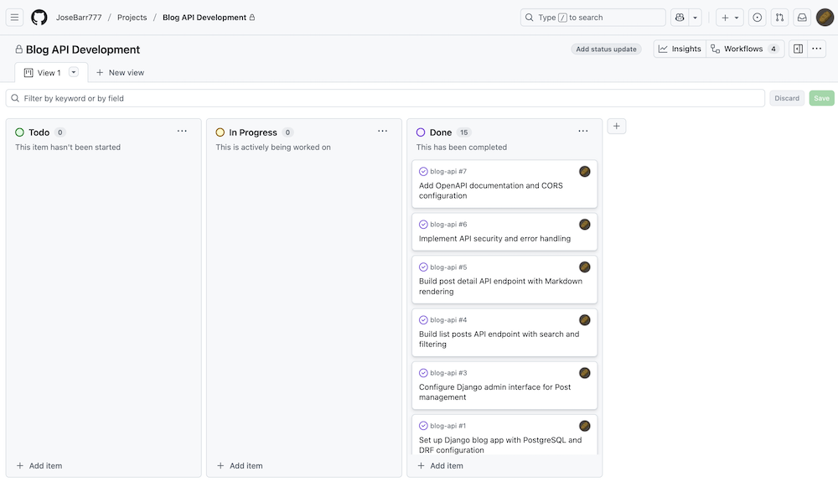Toggle the project side panel icon
This screenshot has width=838, height=482.
798,49
